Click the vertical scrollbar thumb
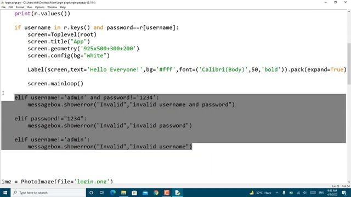Screen dimensions: 351x197 coord(349,63)
